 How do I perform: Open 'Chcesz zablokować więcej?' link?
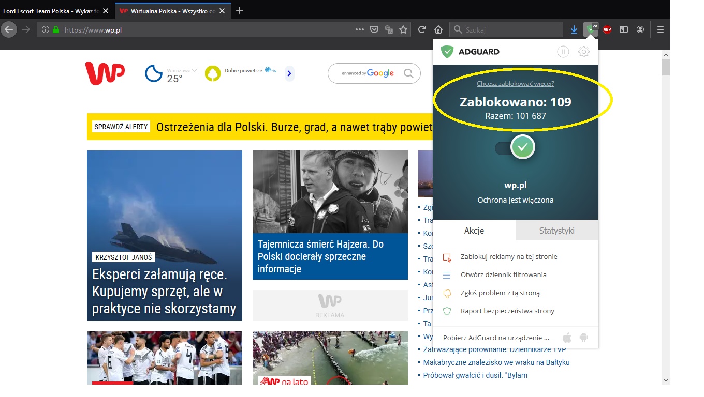point(515,84)
